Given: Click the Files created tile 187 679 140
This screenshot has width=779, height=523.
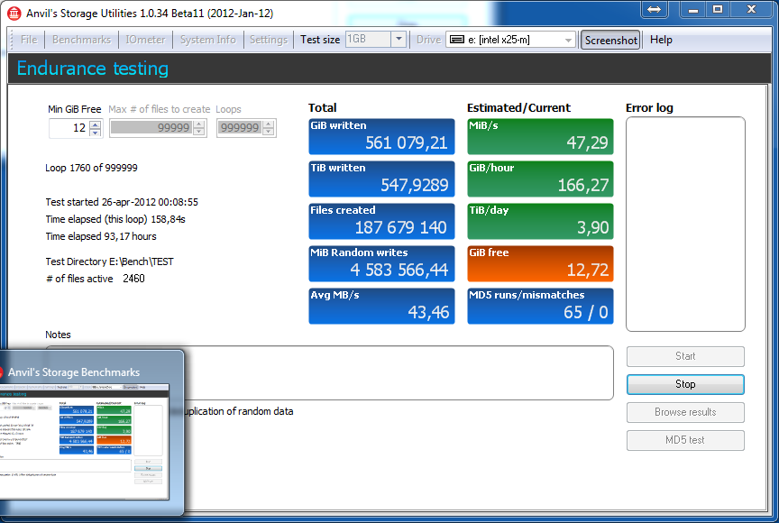Looking at the screenshot, I should tap(381, 221).
